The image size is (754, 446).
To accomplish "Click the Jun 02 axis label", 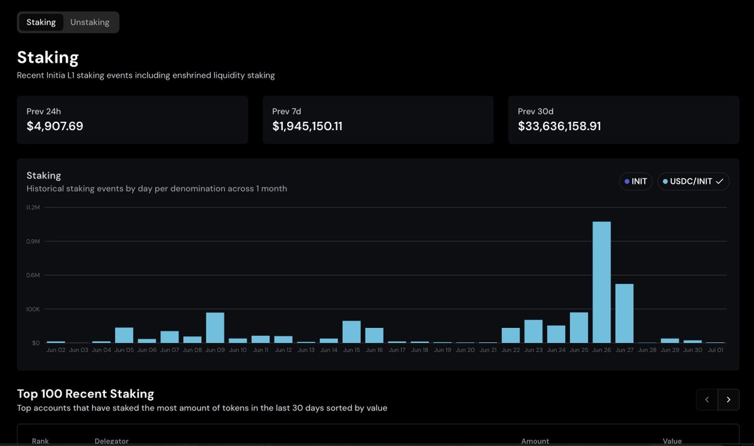I will coord(56,350).
